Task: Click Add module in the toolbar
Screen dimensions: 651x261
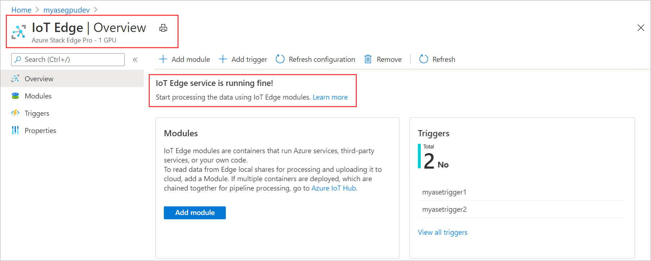Action: 184,59
